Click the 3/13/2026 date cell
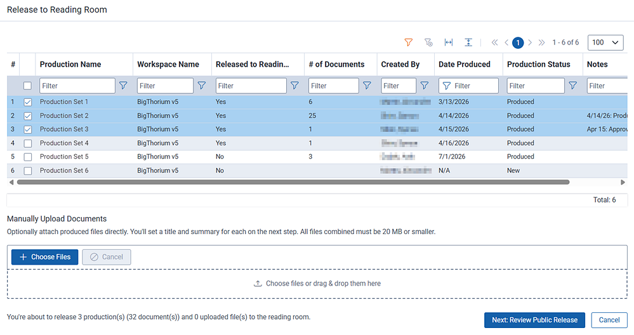The image size is (634, 335). click(454, 102)
